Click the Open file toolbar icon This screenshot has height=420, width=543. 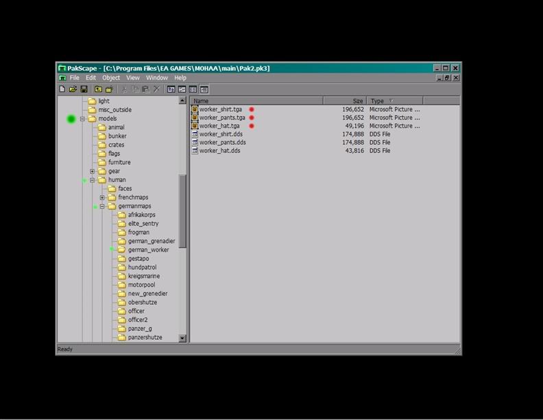point(73,89)
